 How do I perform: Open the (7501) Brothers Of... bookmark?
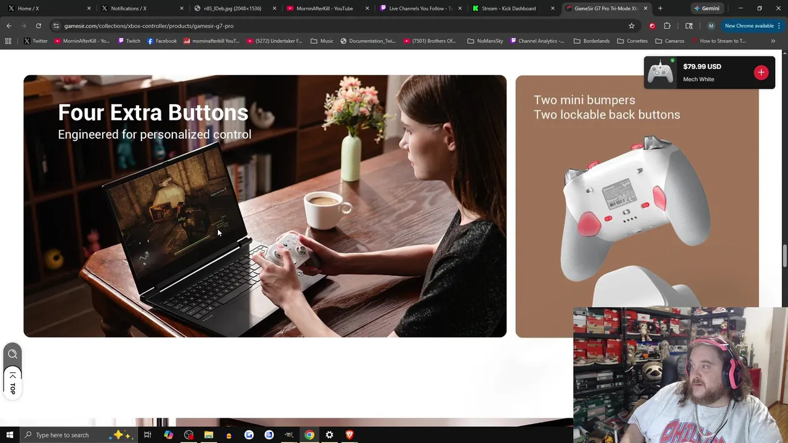coord(430,41)
